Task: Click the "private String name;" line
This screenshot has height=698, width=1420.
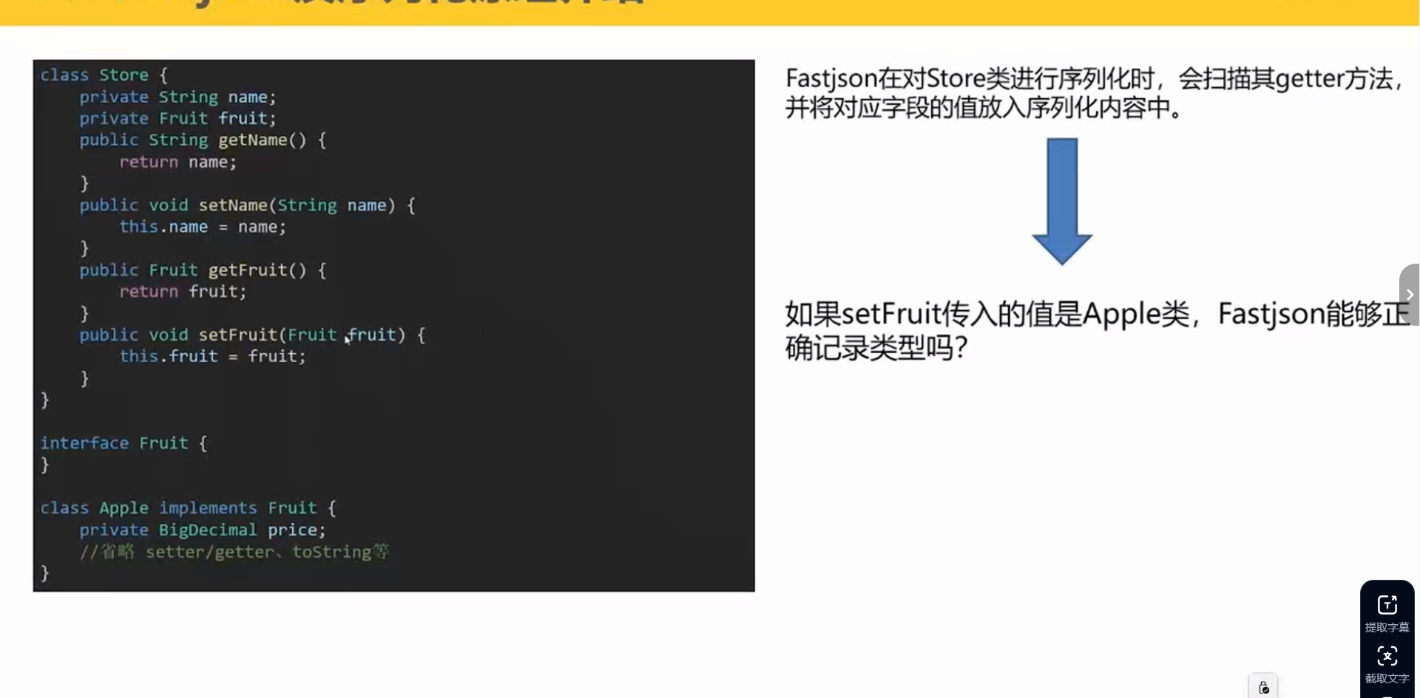Action: pyautogui.click(x=177, y=97)
